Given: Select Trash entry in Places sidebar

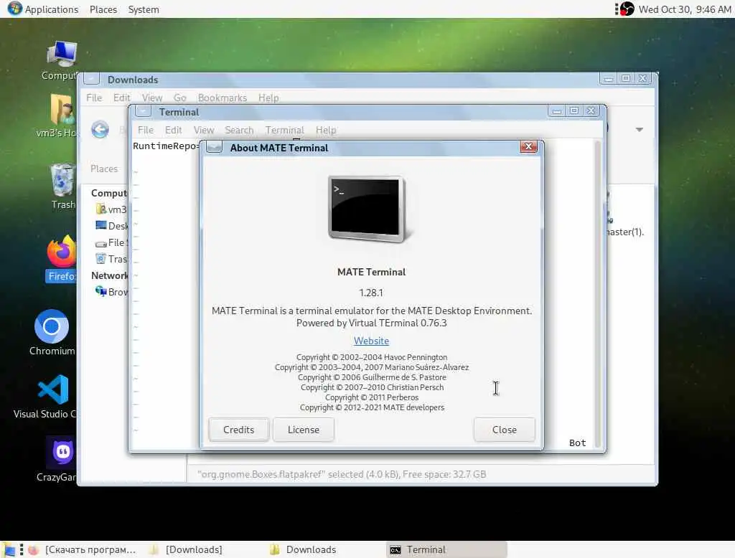Looking at the screenshot, I should [x=111, y=259].
